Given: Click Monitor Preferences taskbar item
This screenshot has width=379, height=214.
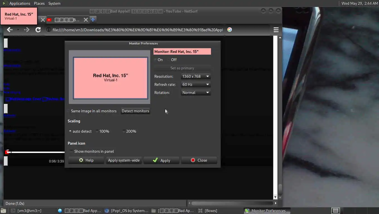Looking at the screenshot, I should coord(267,211).
